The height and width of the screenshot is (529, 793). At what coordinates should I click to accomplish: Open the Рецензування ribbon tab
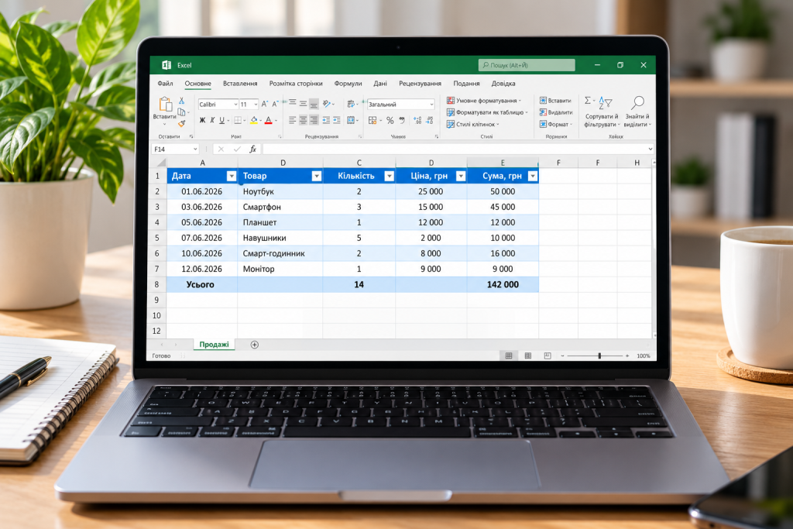421,84
